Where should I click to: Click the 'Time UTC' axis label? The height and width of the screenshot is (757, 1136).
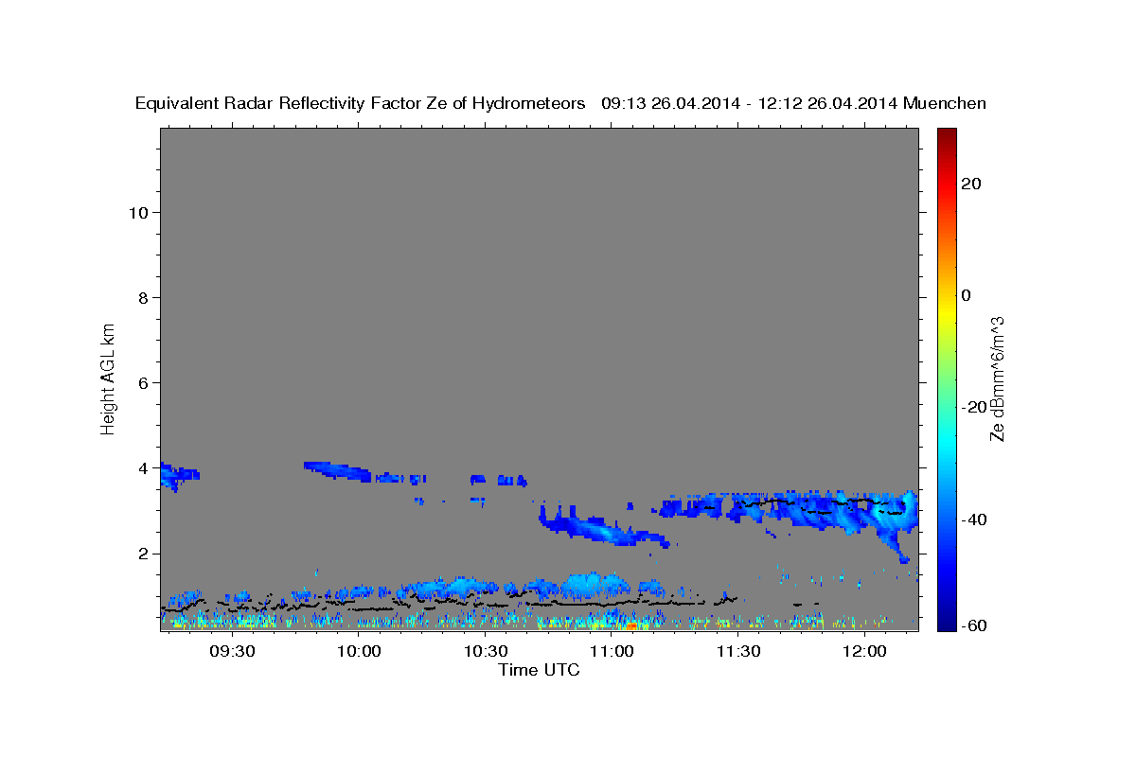click(x=539, y=670)
